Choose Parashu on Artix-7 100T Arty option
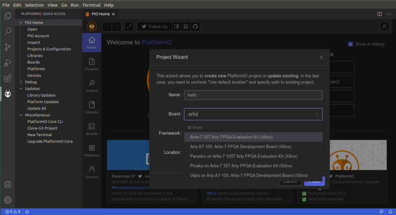This screenshot has height=215, width=396. [x=253, y=156]
